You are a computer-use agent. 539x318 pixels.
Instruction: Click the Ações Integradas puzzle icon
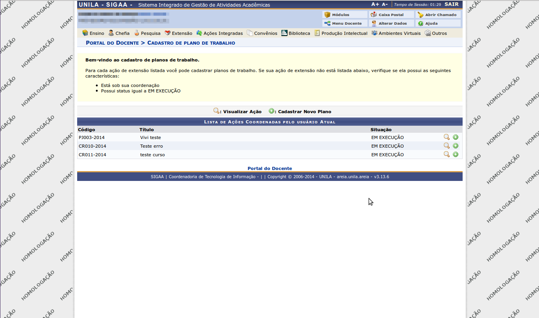[199, 33]
